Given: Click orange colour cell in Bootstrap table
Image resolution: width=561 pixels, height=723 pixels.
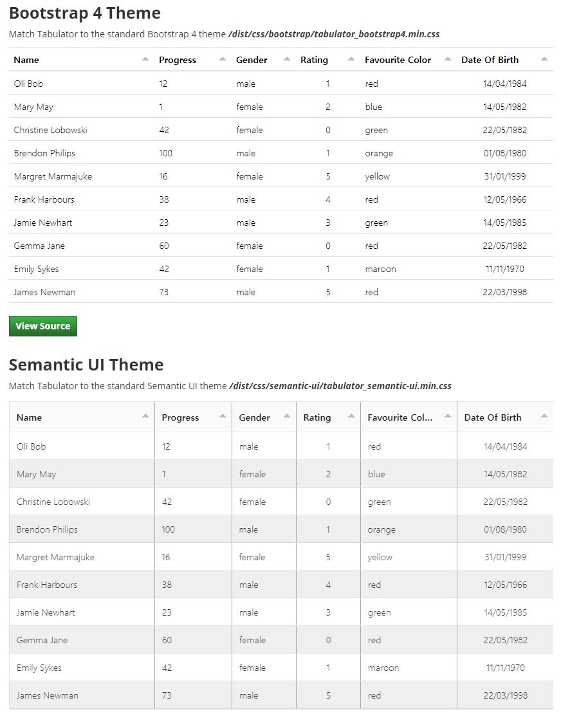Looking at the screenshot, I should [379, 154].
